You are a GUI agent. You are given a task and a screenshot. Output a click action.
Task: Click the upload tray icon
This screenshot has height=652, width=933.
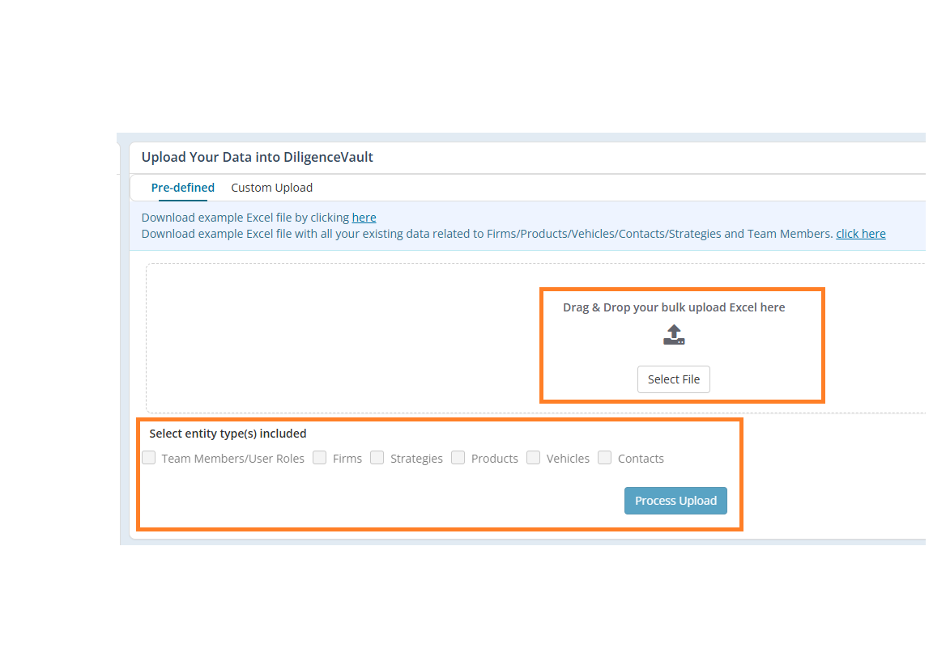[x=674, y=335]
